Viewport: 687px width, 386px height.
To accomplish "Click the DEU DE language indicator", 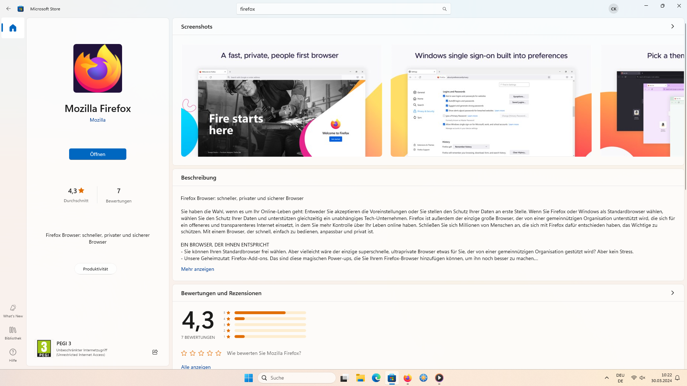I will pyautogui.click(x=620, y=378).
